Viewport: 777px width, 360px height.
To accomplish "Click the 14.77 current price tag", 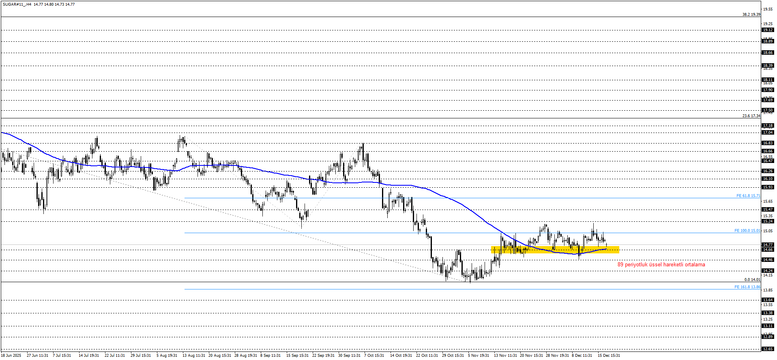I will click(x=768, y=245).
